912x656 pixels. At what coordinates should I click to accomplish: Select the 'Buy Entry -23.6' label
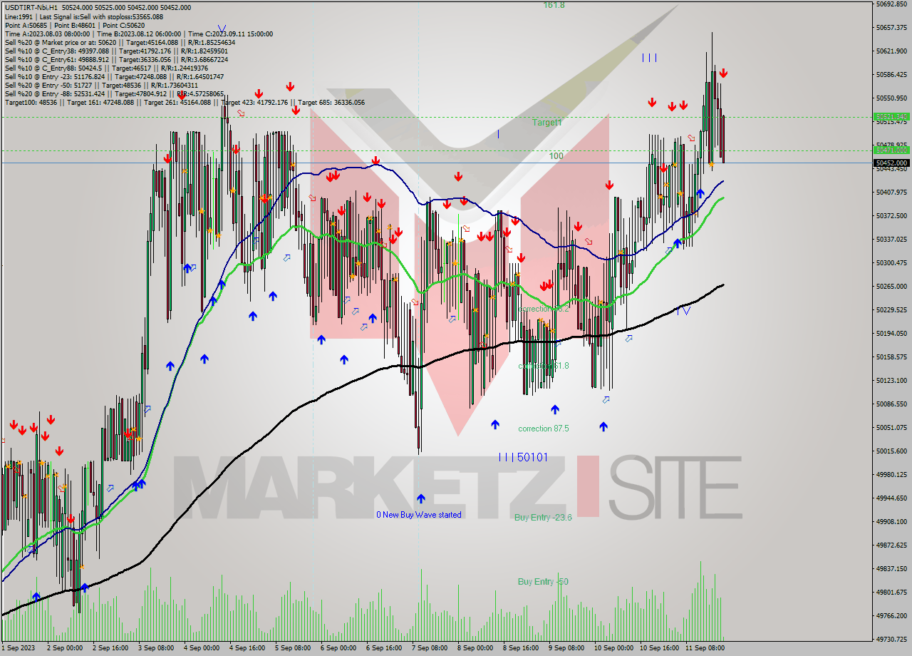[543, 517]
